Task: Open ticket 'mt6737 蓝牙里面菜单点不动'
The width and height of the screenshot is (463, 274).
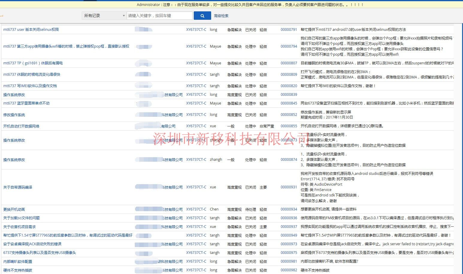Action: click(26, 103)
